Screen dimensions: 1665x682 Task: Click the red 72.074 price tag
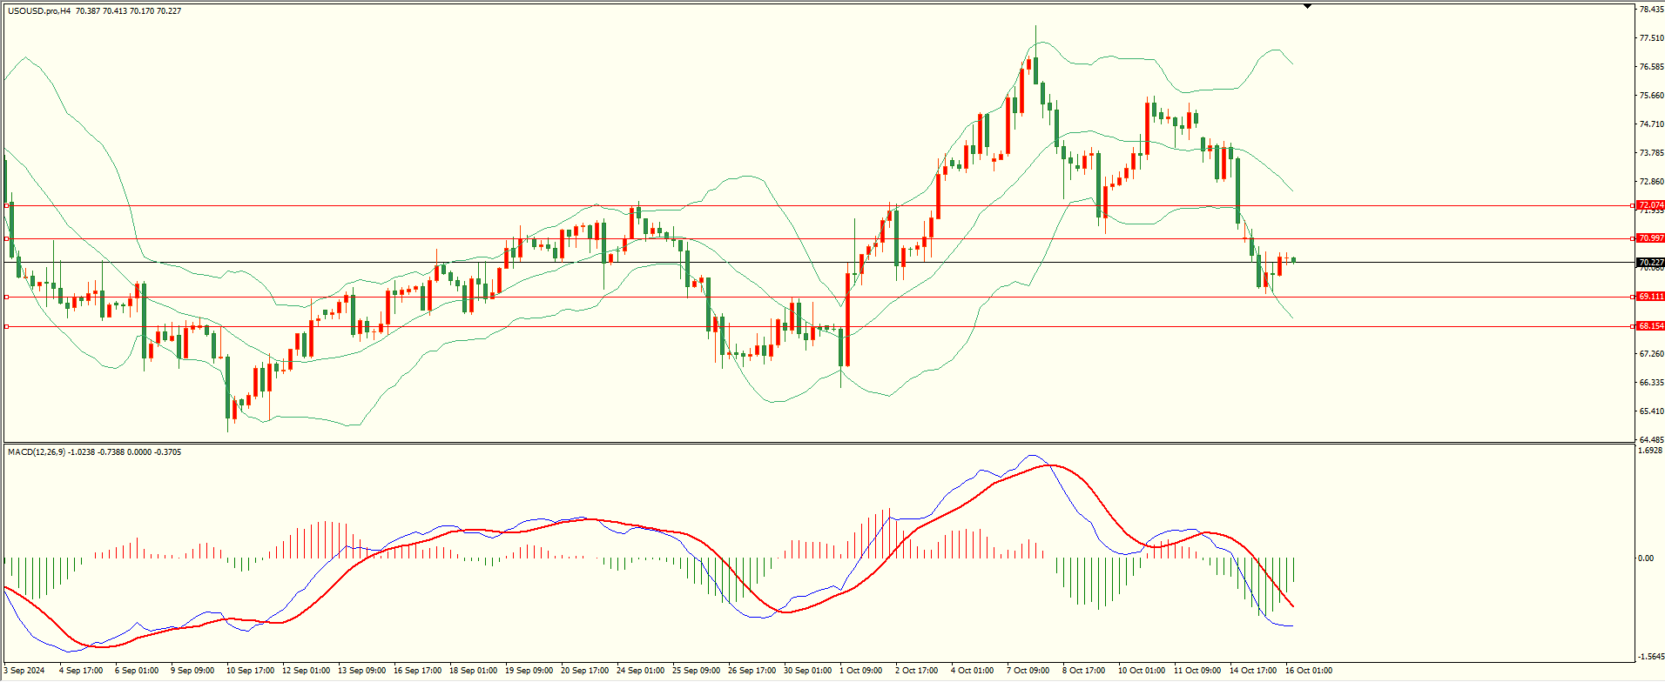pyautogui.click(x=1650, y=206)
